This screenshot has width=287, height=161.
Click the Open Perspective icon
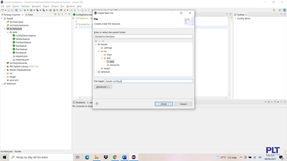(x=280, y=10)
